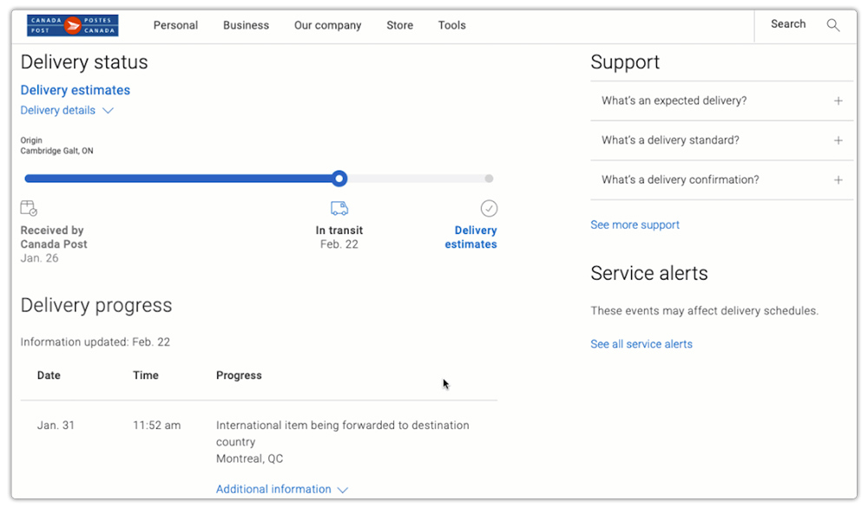Open See more support

coord(635,225)
